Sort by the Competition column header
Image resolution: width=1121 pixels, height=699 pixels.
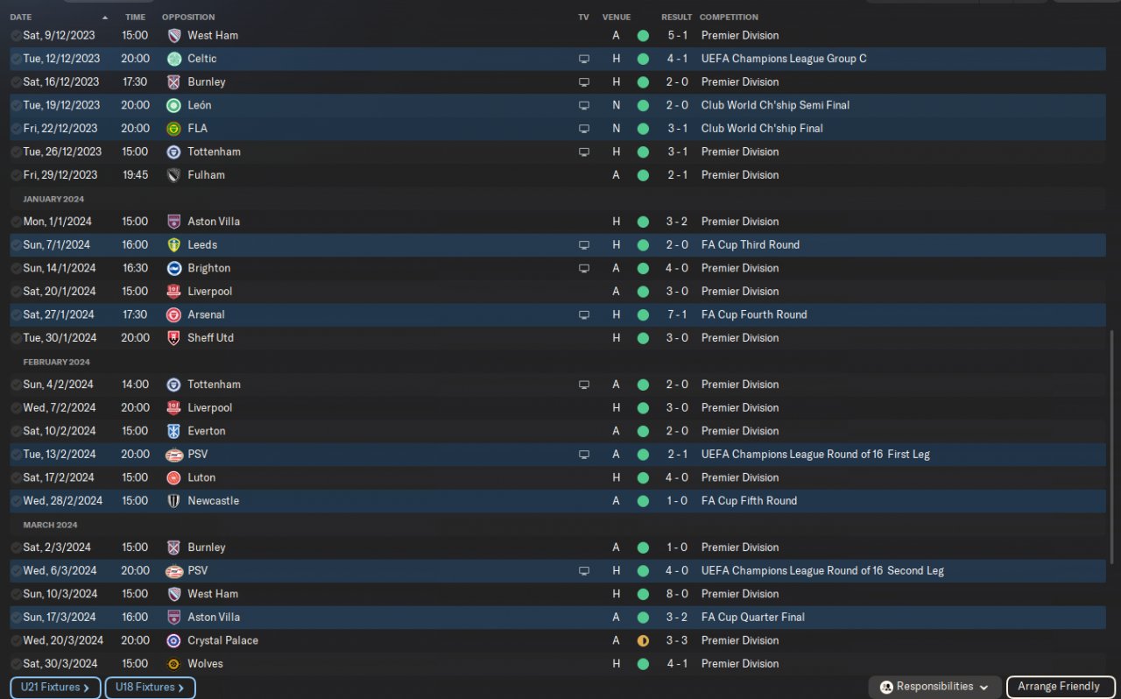729,17
